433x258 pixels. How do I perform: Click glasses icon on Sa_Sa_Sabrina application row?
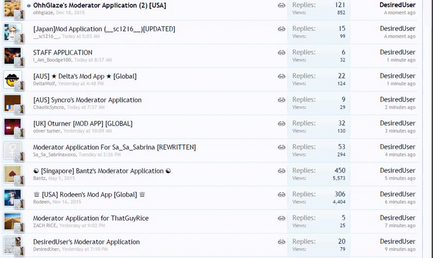(281, 147)
